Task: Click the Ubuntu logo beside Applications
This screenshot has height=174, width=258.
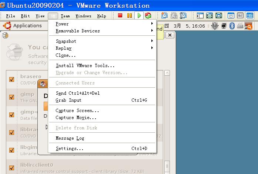Action: coord(7,26)
